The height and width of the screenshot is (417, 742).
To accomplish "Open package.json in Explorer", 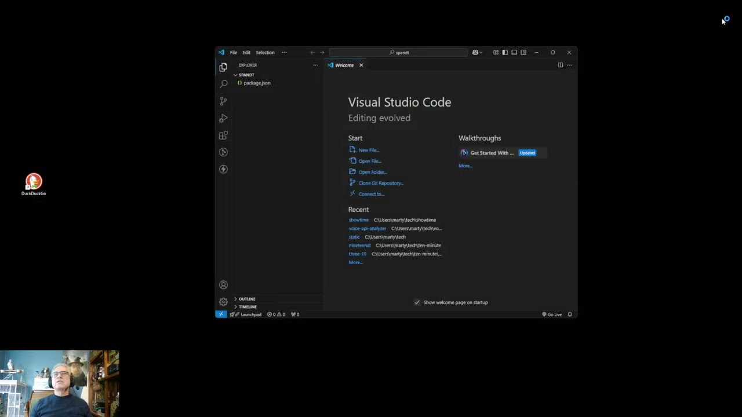I will pos(257,83).
